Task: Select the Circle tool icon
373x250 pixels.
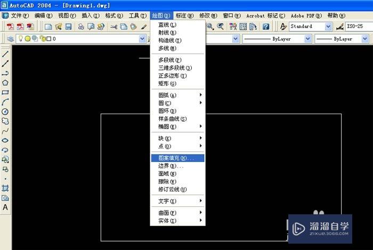Action: [5, 111]
